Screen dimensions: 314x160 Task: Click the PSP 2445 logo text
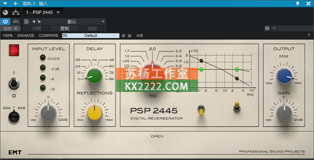click(x=154, y=110)
